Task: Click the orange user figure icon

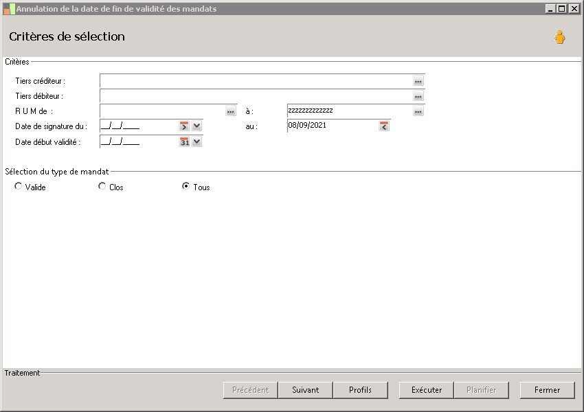Action: (559, 37)
